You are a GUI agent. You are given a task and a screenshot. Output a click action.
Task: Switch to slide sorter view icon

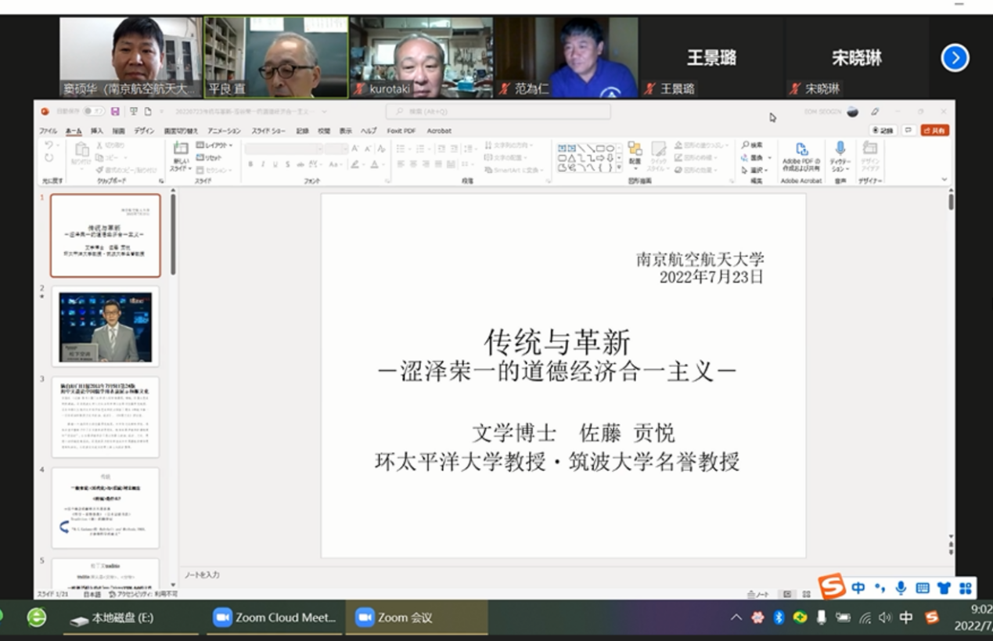tap(805, 594)
